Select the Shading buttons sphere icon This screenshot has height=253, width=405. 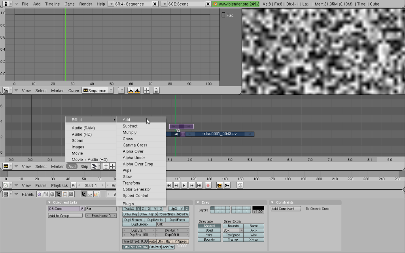pos(52,194)
